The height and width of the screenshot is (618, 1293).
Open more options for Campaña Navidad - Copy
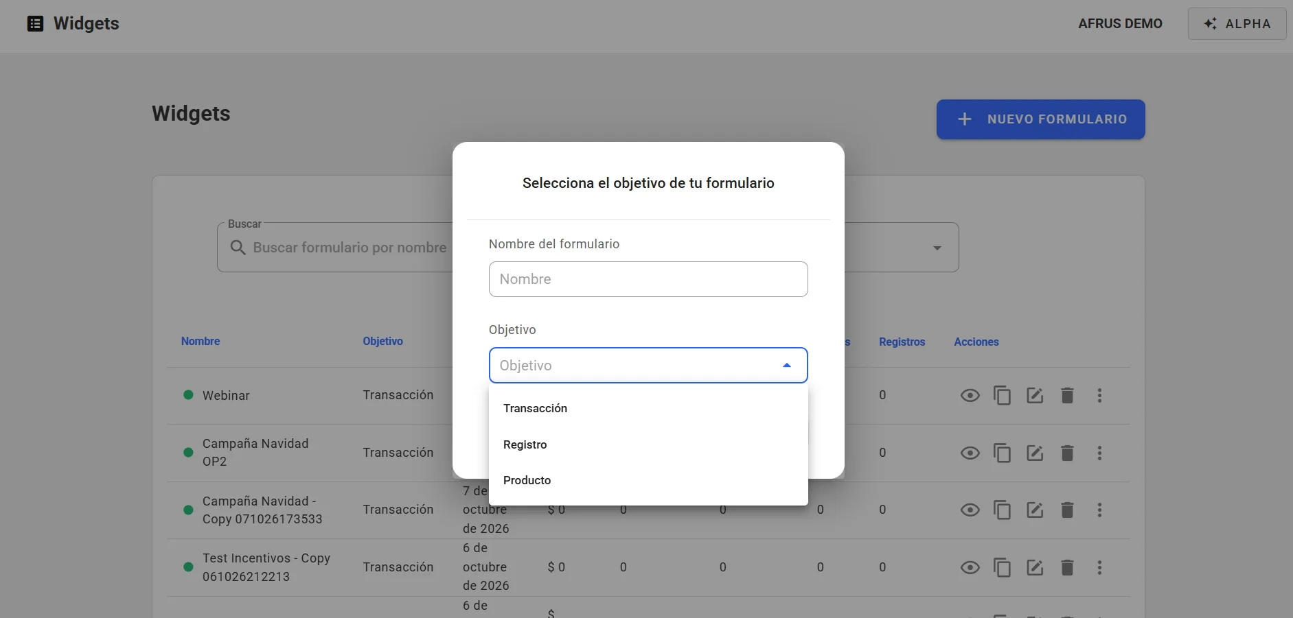point(1099,510)
